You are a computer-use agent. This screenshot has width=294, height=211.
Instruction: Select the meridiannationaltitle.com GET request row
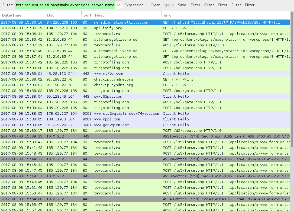pyautogui.click(x=145, y=22)
